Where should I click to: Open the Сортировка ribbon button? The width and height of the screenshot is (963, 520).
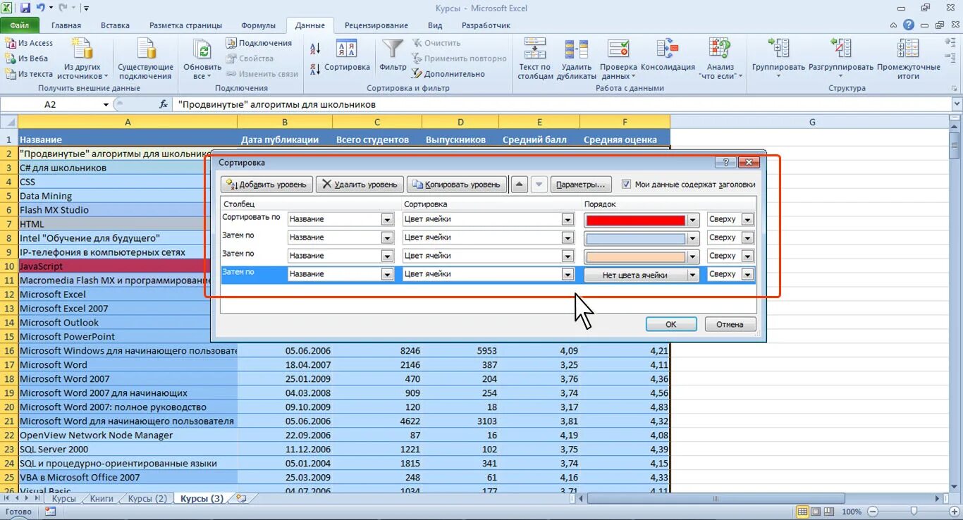click(x=347, y=56)
